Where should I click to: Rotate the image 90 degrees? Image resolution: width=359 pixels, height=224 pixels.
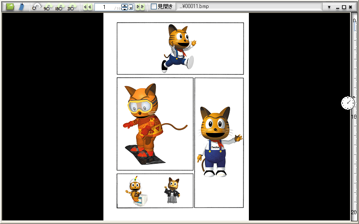[x=48, y=7]
